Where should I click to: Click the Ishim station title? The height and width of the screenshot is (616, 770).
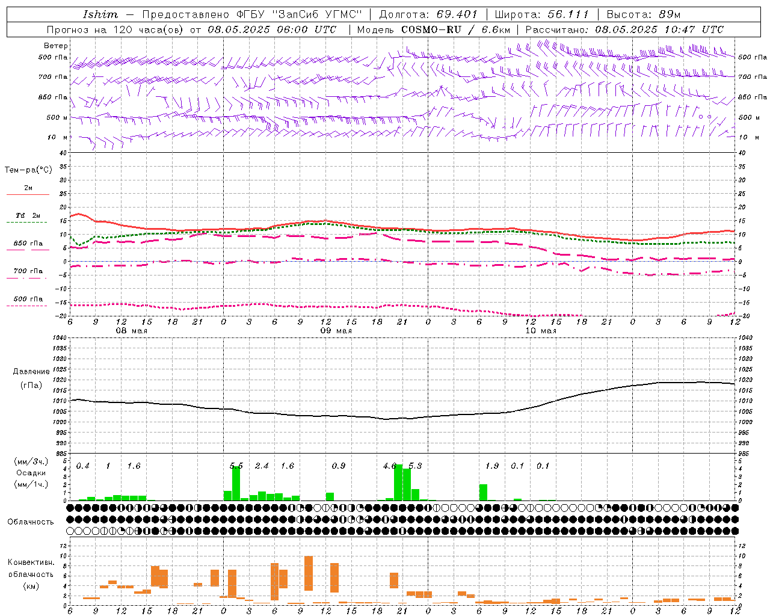(x=100, y=14)
